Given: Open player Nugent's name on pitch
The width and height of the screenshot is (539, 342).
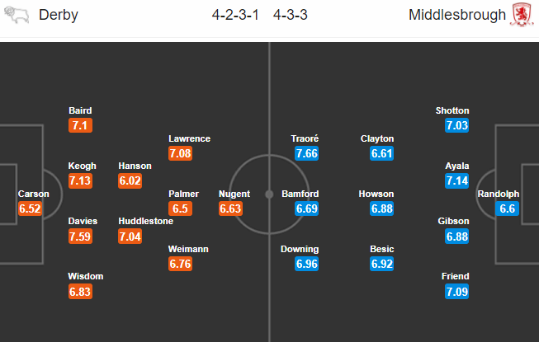Looking at the screenshot, I should 234,194.
